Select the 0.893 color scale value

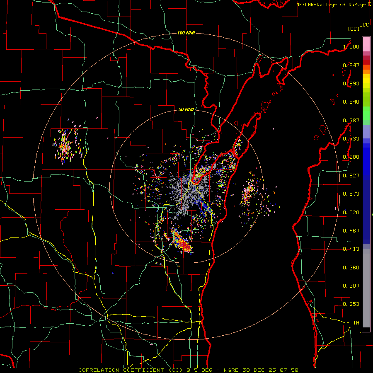351,83
